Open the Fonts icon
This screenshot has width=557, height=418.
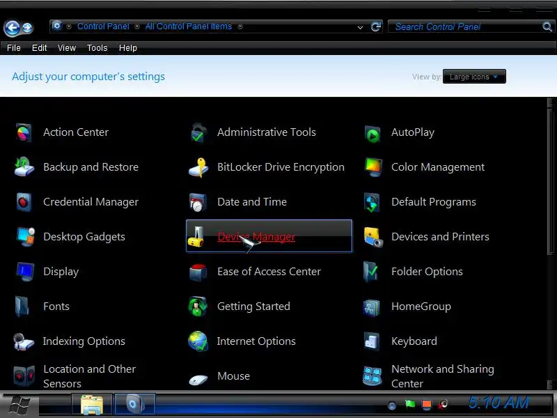pyautogui.click(x=22, y=307)
